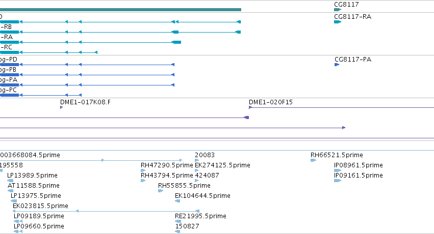Click the EK274125.5prime EST glyph
Image resolution: width=434 pixels, height=234 pixels.
tap(197, 170)
